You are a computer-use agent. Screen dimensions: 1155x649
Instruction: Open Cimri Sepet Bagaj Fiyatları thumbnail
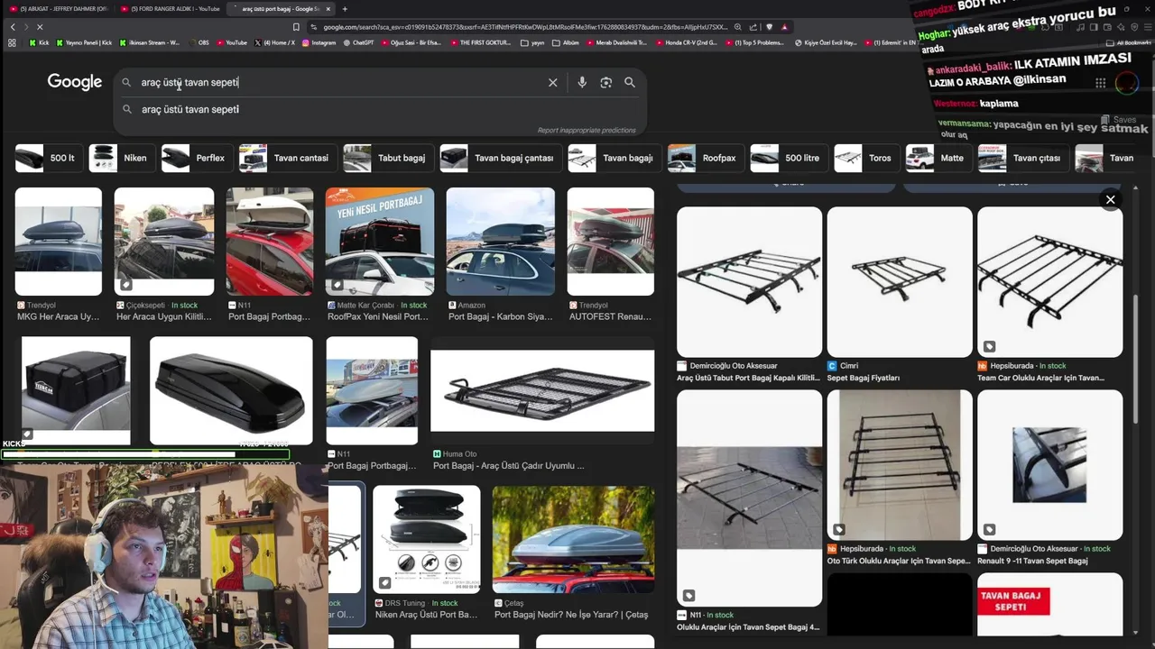click(900, 282)
